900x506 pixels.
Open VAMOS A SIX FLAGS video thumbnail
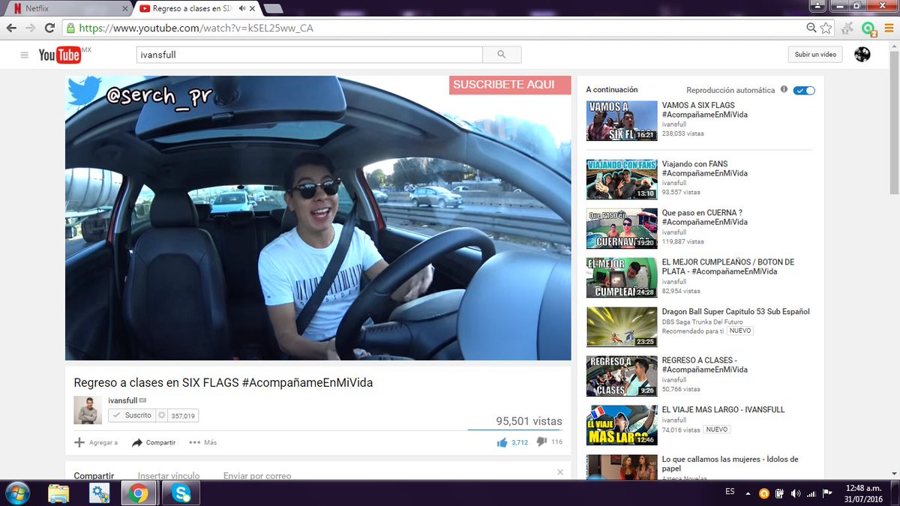pos(622,121)
